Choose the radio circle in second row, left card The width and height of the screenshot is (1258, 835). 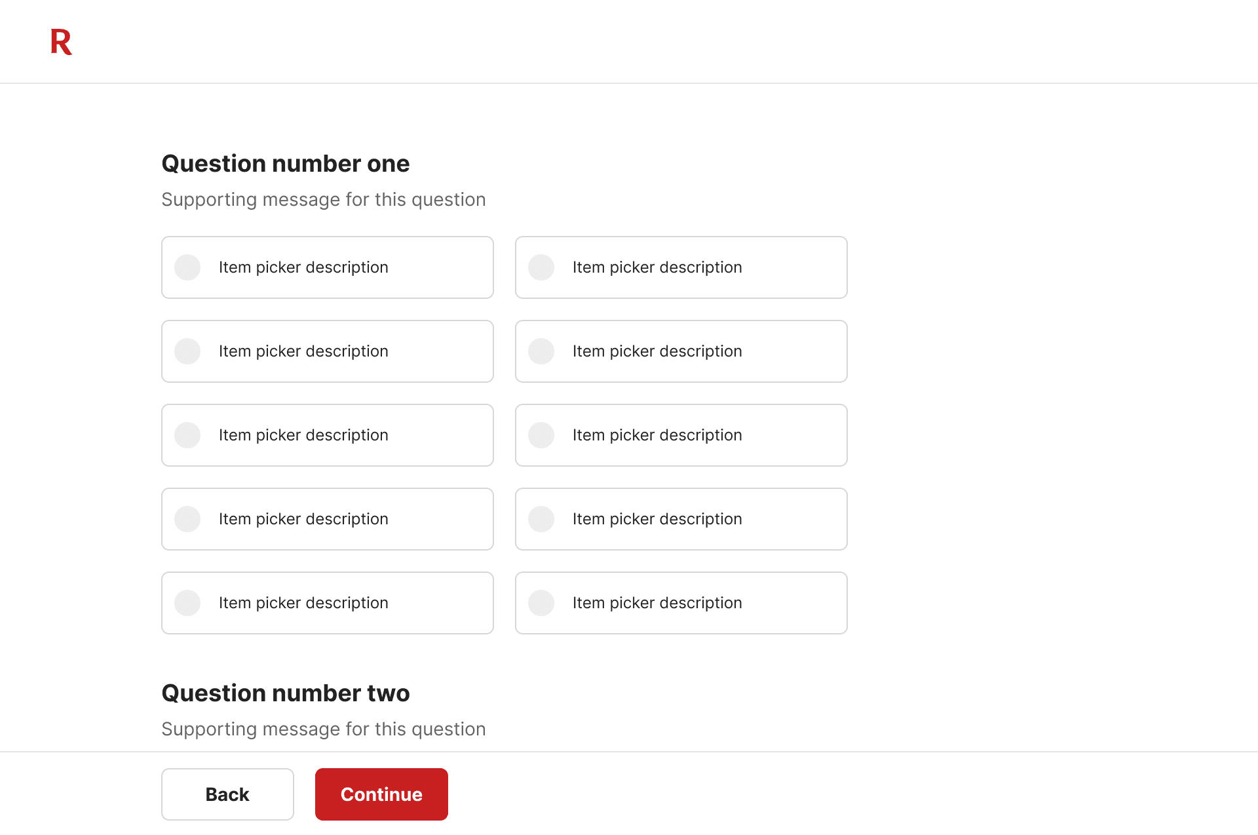click(187, 351)
